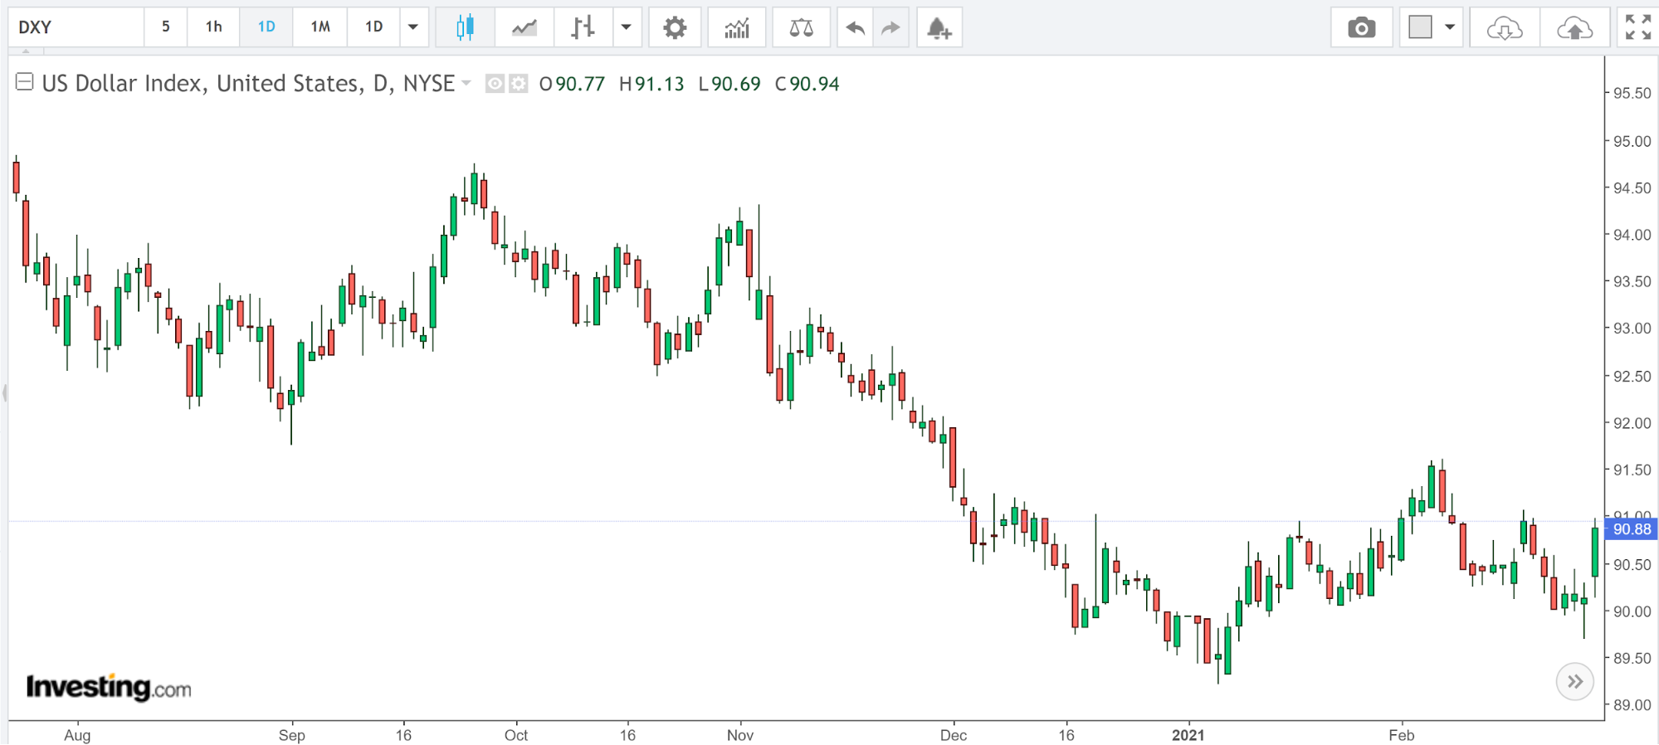The width and height of the screenshot is (1659, 745).
Task: Open chart properties with the gear icon
Action: pos(675,27)
